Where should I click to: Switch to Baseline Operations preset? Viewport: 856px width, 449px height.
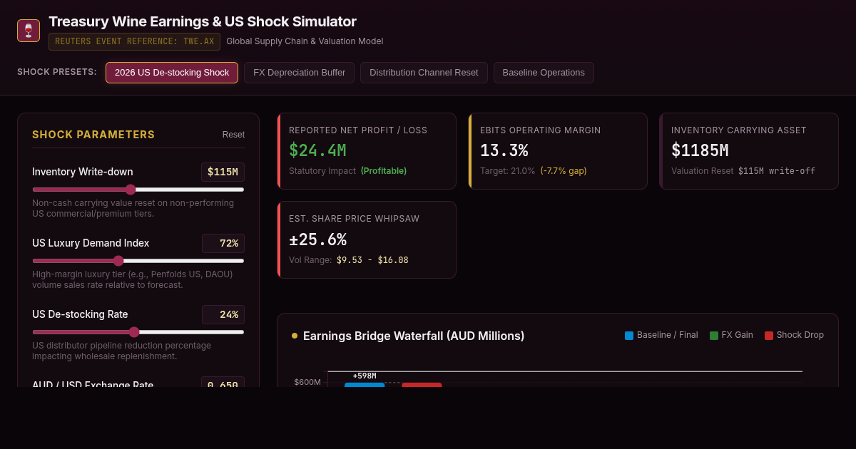tap(544, 73)
